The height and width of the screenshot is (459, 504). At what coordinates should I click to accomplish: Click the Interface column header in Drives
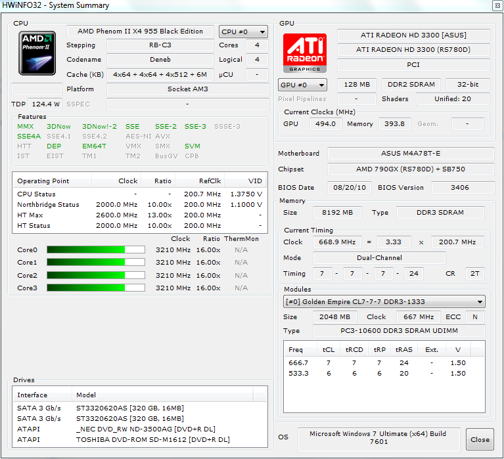click(x=43, y=395)
